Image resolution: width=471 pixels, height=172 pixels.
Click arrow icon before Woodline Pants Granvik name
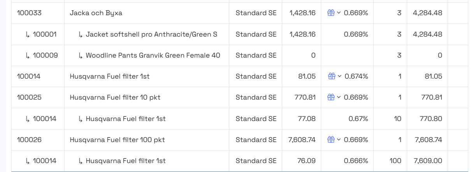coord(81,56)
